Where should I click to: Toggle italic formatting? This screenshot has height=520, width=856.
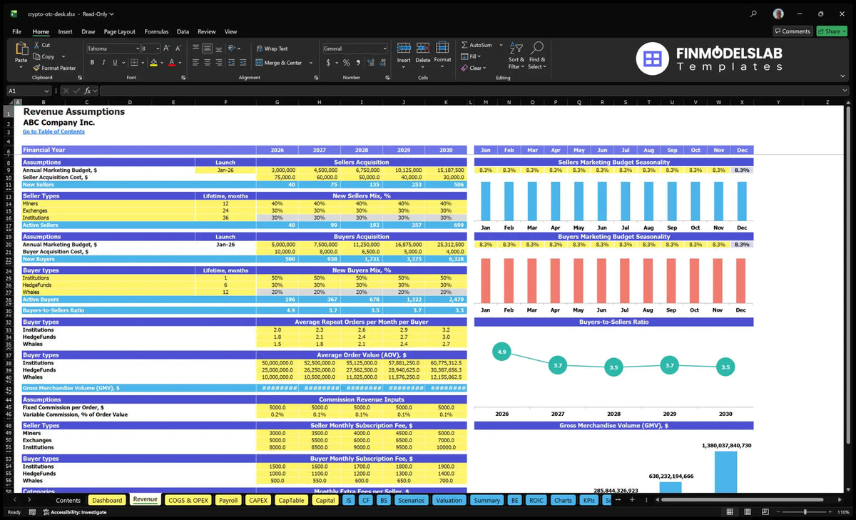click(x=104, y=63)
